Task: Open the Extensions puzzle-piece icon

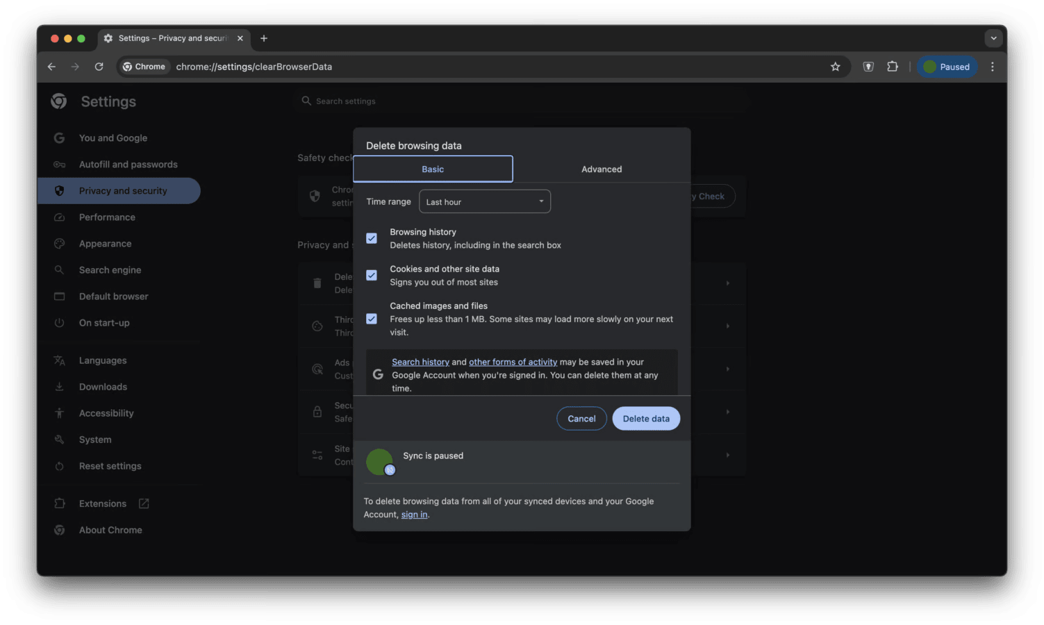Action: pos(893,67)
